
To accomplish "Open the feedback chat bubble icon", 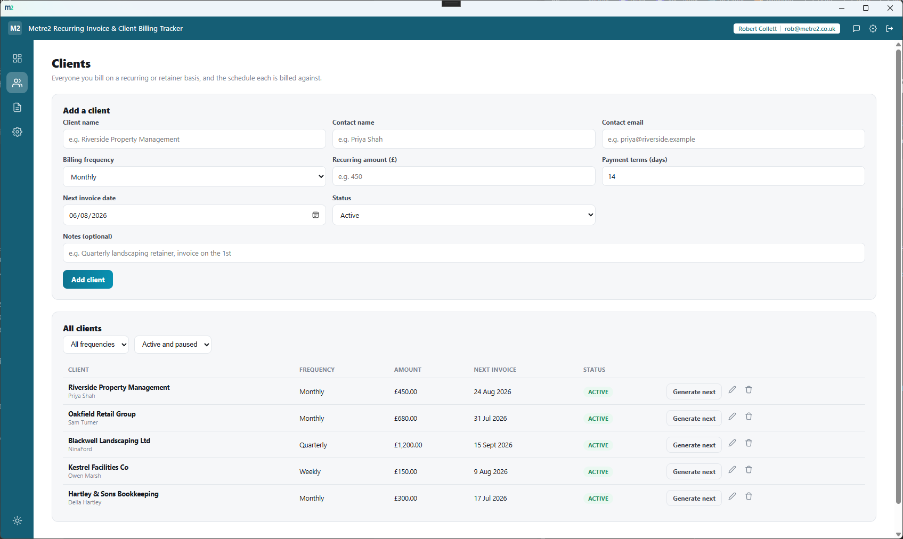I will tap(856, 28).
